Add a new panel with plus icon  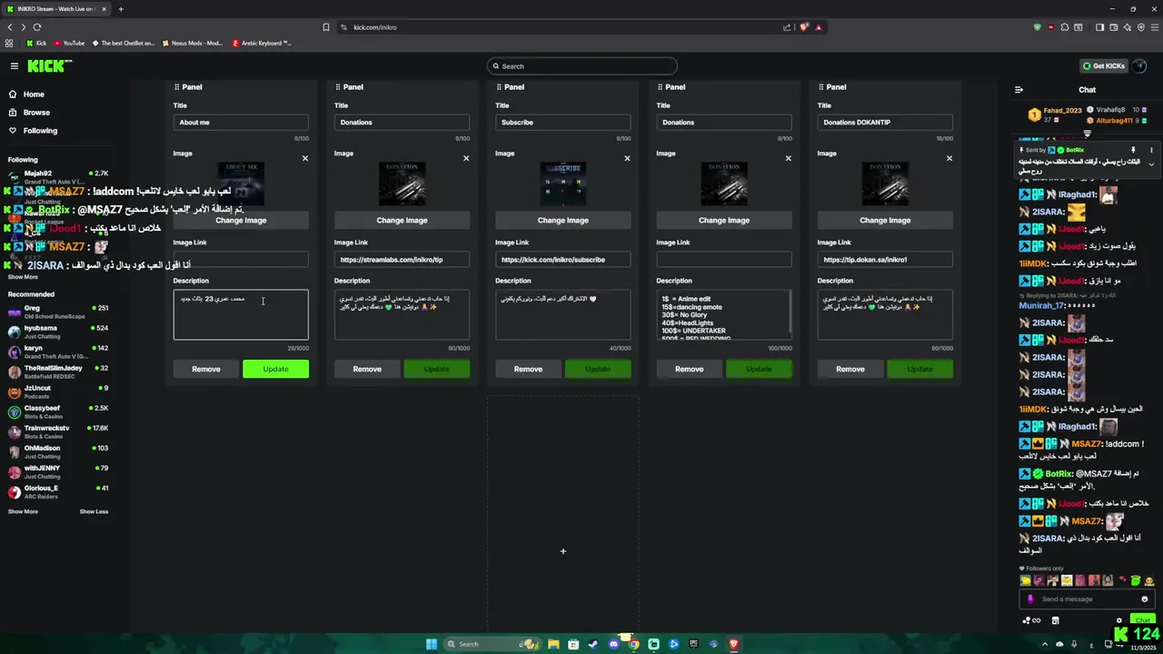pyautogui.click(x=562, y=550)
